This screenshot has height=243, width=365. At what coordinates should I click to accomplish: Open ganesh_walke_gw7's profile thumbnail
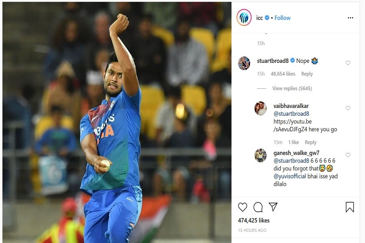260,155
